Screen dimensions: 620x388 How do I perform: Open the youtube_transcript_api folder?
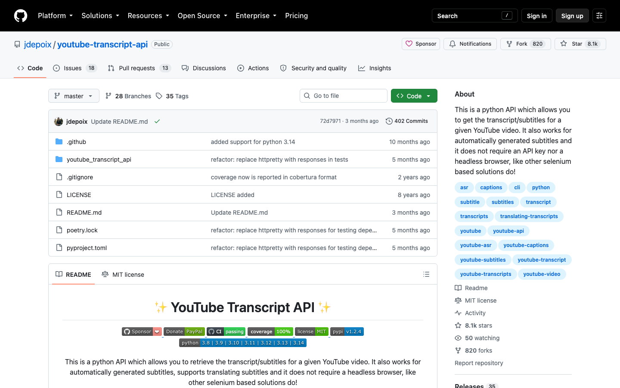pyautogui.click(x=99, y=160)
